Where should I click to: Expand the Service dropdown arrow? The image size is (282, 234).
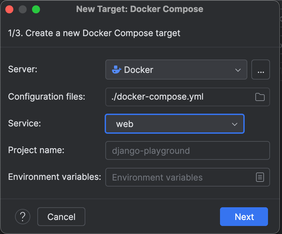(235, 124)
